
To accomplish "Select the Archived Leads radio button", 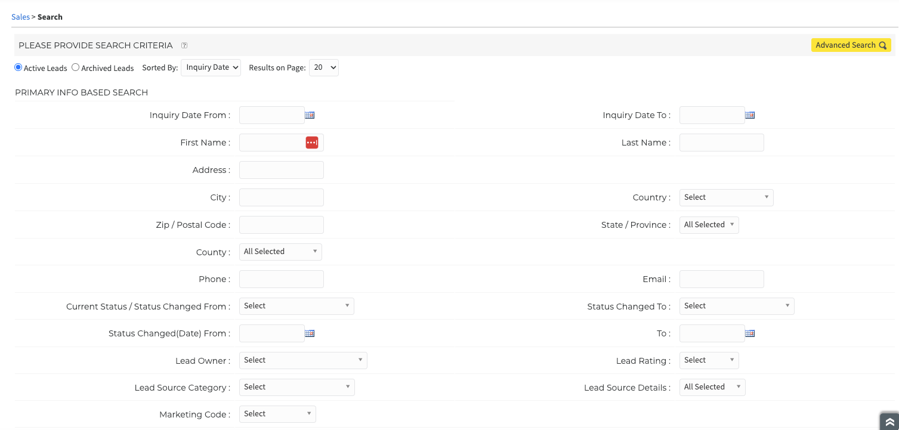I will coord(76,67).
